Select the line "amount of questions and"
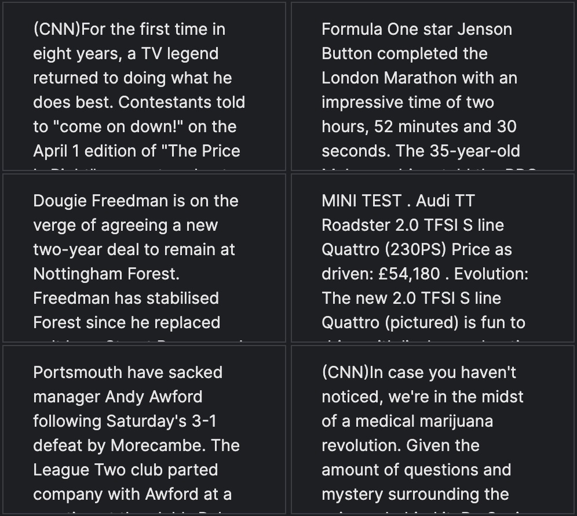 point(417,470)
